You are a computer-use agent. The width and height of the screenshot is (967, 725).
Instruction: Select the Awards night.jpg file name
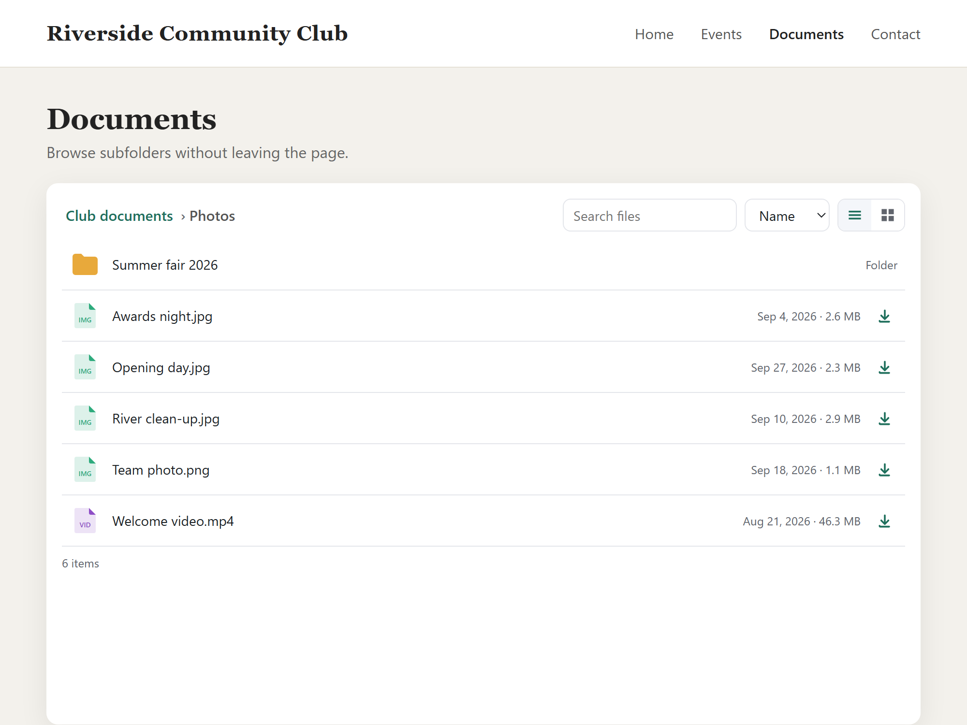162,317
